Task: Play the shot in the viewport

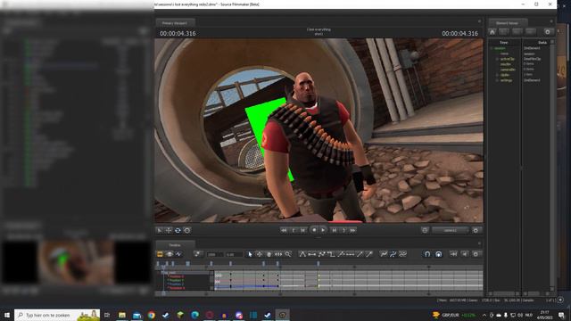Action: [x=323, y=230]
